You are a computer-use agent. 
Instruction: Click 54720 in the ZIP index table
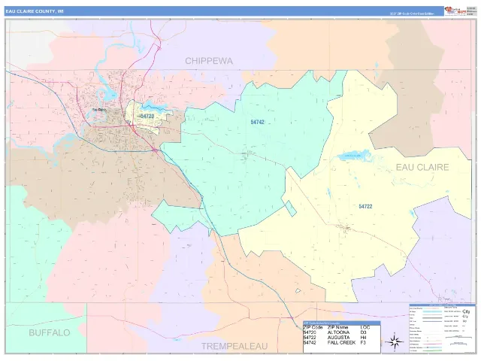310,332
